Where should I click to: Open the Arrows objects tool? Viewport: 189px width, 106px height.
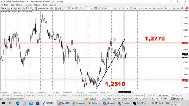[139, 8]
